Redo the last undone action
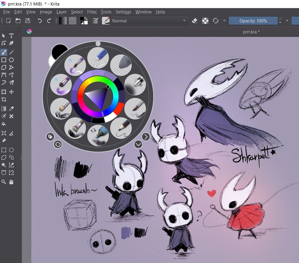Image resolution: width=299 pixels, height=263 pixels. click(x=49, y=21)
